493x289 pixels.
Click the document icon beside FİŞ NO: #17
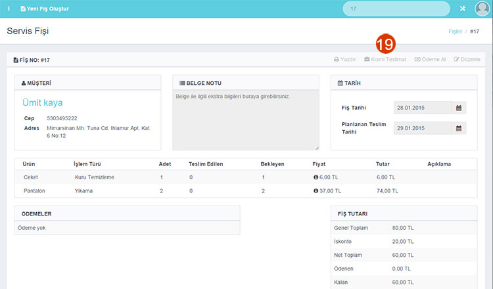[16, 60]
